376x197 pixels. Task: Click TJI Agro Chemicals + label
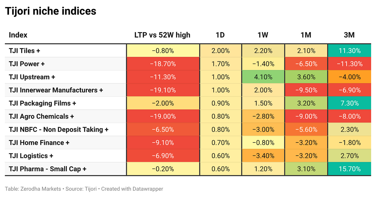tap(42, 116)
